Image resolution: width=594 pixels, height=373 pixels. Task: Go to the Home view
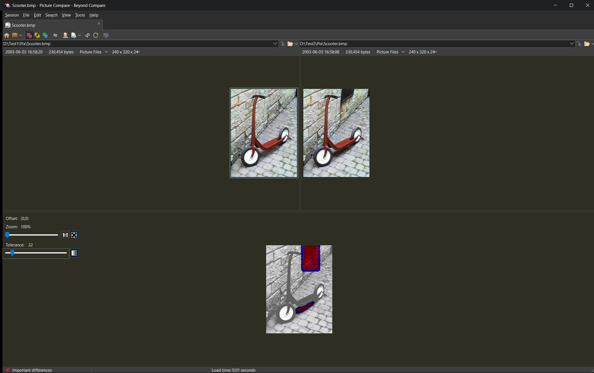coord(7,35)
